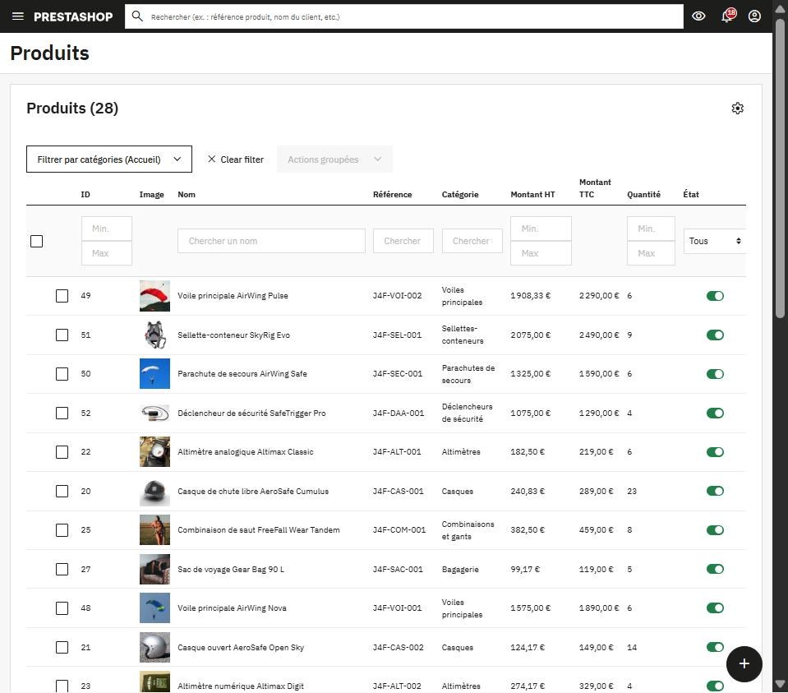Sort by the Nom column header
The width and height of the screenshot is (788, 693).
coord(187,195)
